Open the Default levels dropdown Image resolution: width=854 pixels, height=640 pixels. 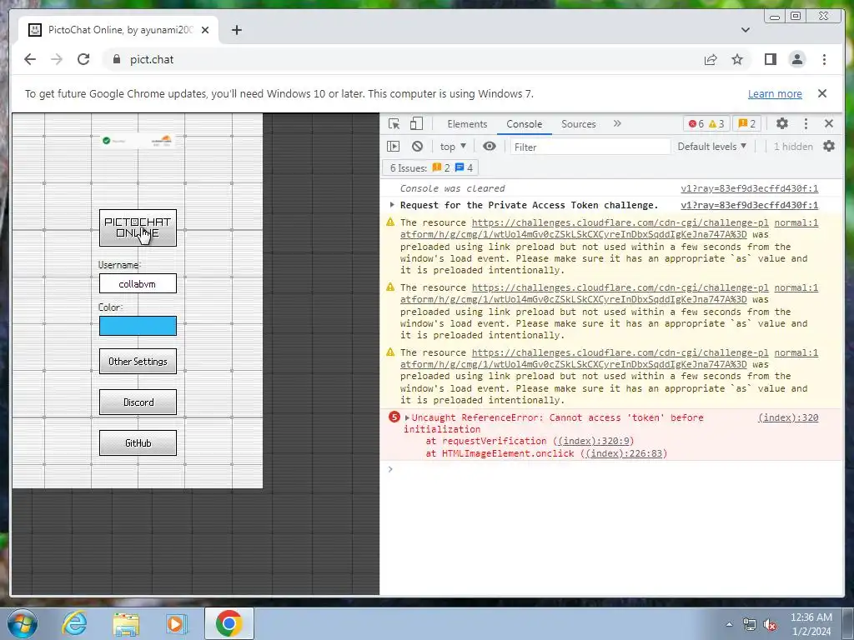click(712, 147)
